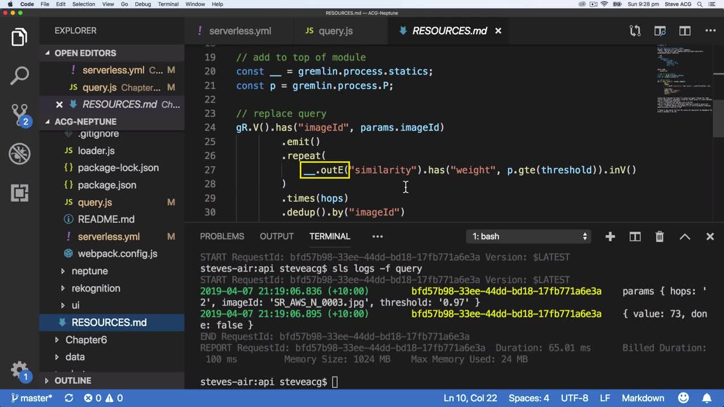Image resolution: width=724 pixels, height=407 pixels.
Task: Open the Debug view icon
Action: (19, 153)
